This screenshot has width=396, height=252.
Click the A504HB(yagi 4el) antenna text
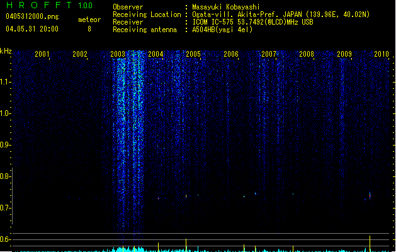click(222, 30)
